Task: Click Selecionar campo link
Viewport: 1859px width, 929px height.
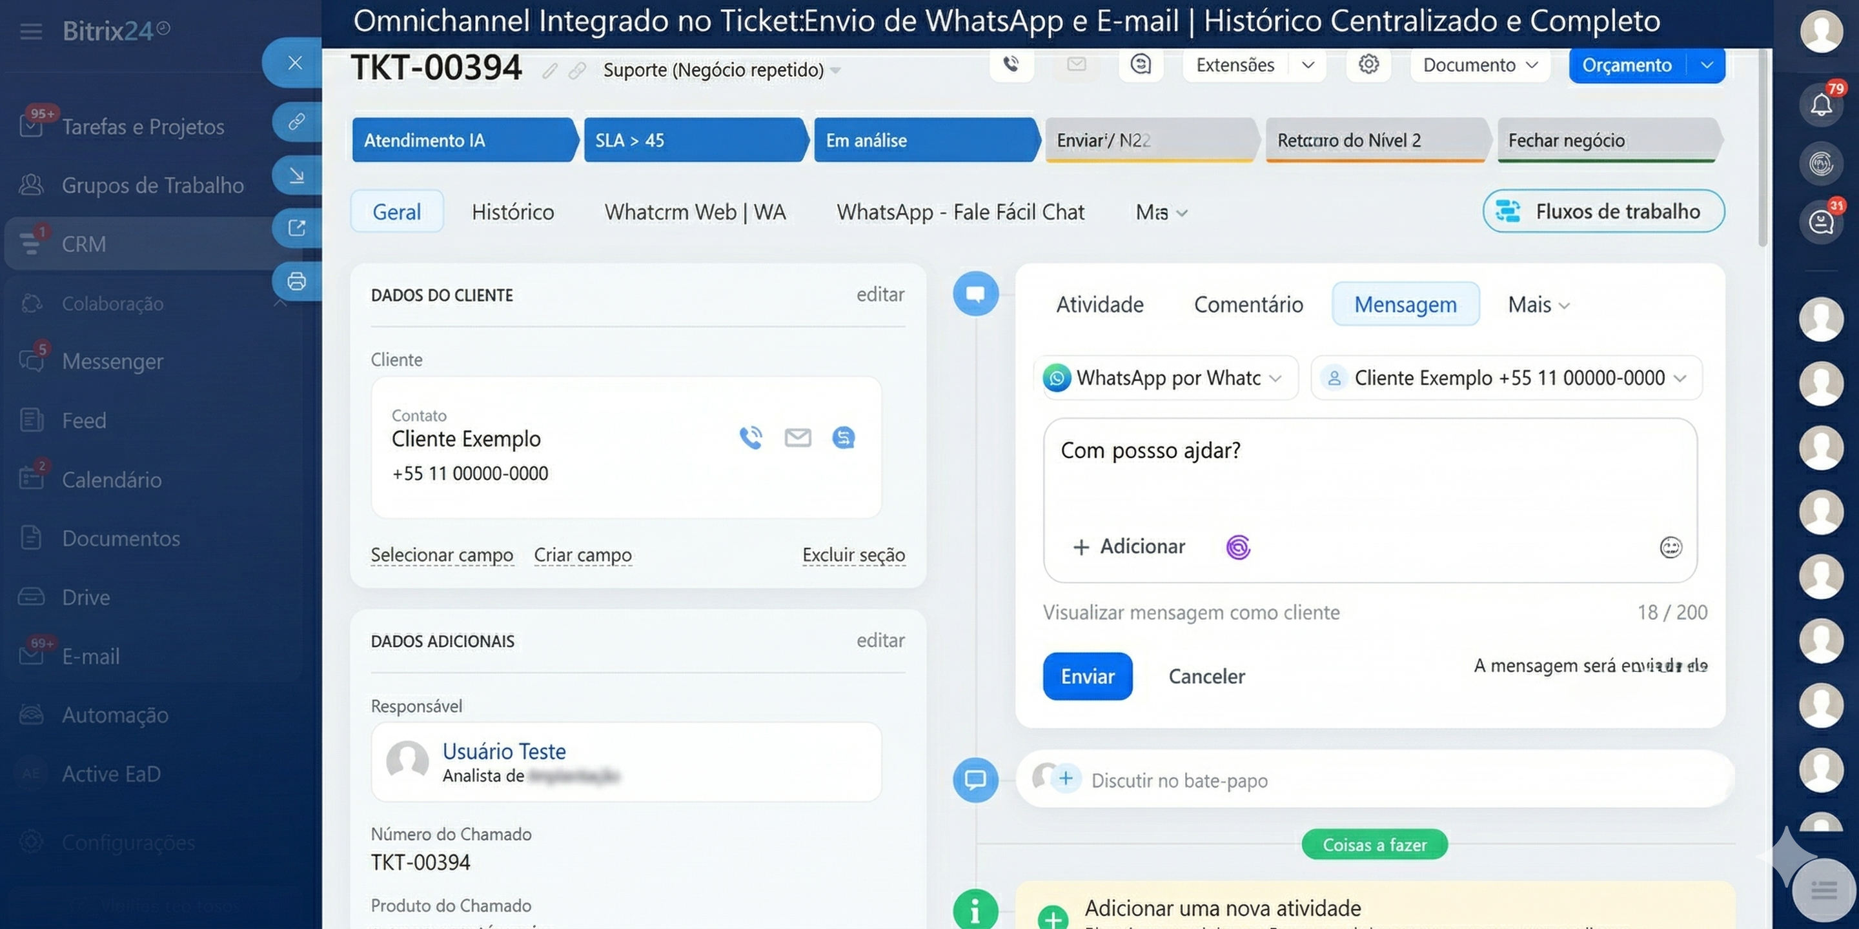Action: click(442, 555)
